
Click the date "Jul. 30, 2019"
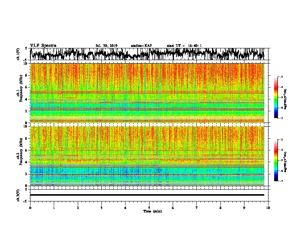(x=106, y=46)
